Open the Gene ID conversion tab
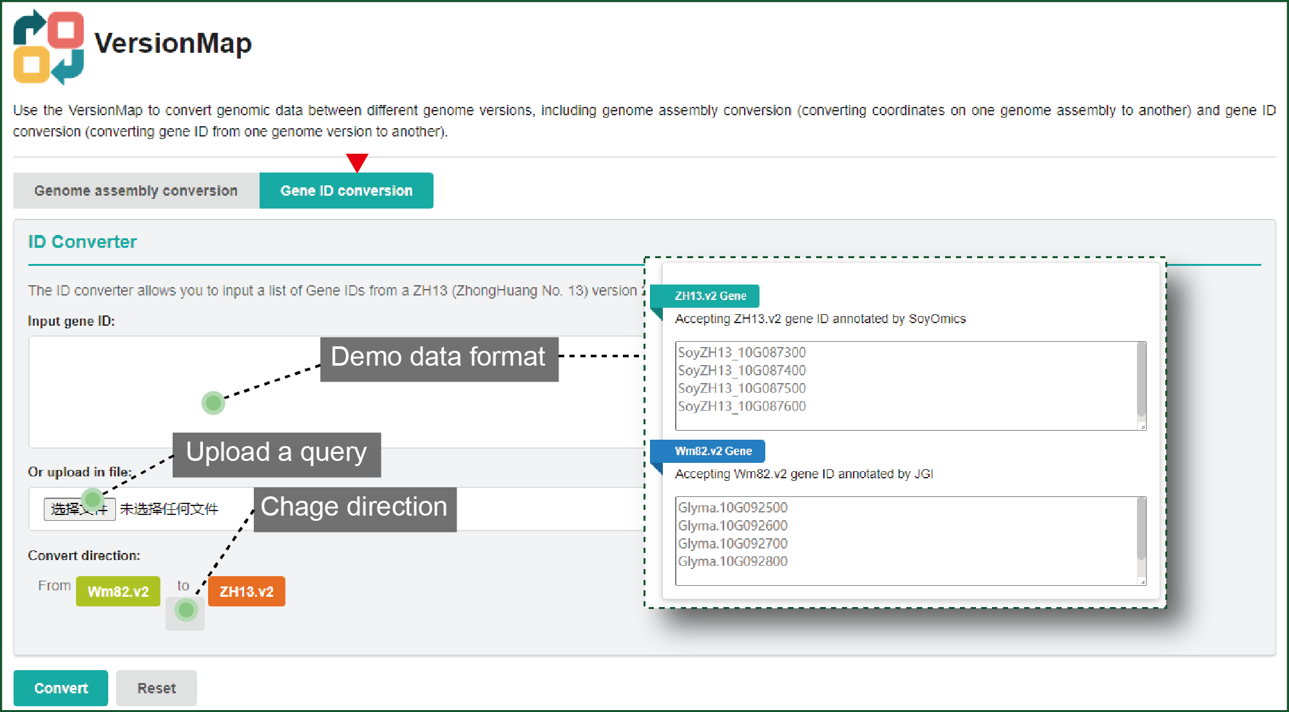The image size is (1289, 712). pyautogui.click(x=347, y=191)
